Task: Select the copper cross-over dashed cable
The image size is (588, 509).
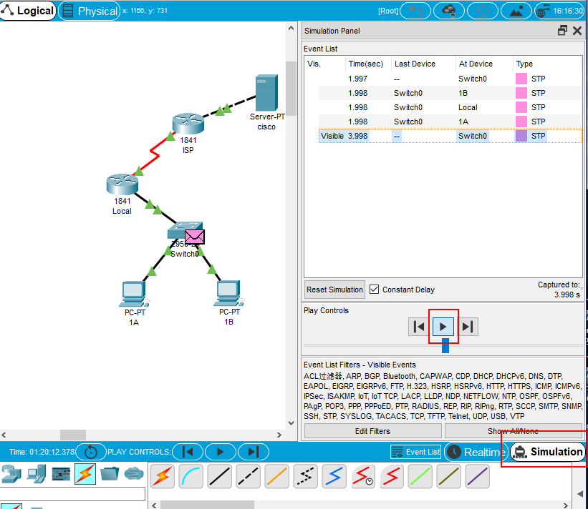Action: point(249,476)
